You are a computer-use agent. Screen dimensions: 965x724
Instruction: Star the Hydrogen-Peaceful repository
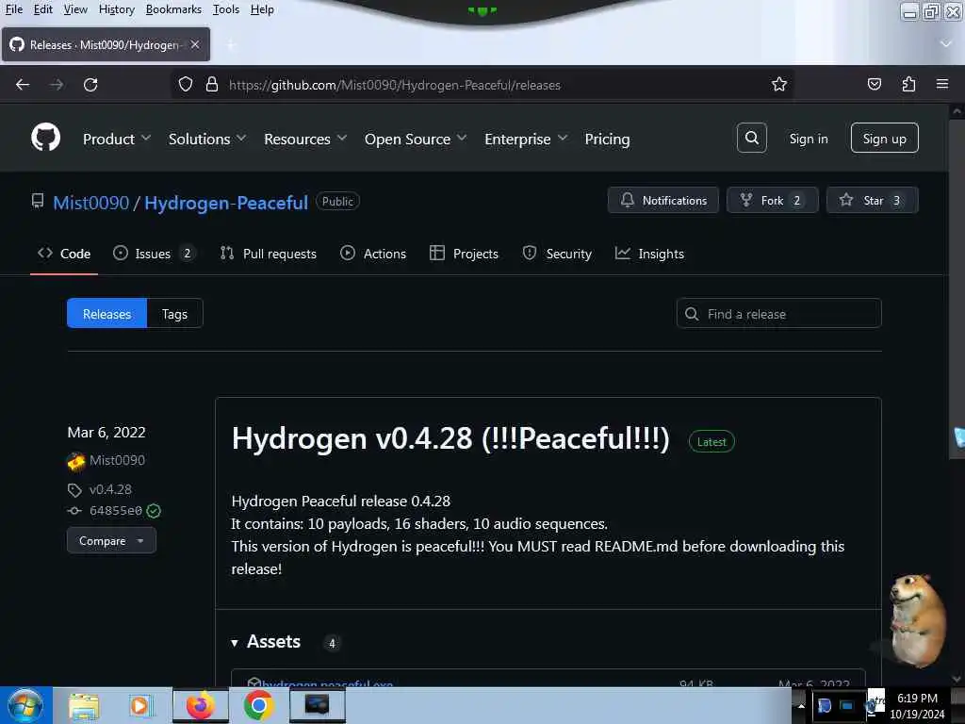872,200
